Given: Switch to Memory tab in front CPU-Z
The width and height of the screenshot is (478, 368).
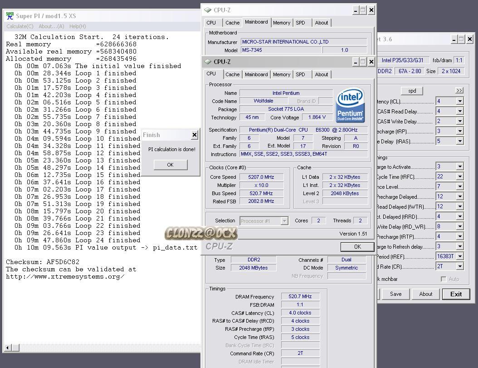Looking at the screenshot, I should pyautogui.click(x=281, y=74).
